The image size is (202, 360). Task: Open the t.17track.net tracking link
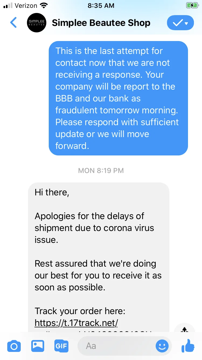[x=76, y=323]
